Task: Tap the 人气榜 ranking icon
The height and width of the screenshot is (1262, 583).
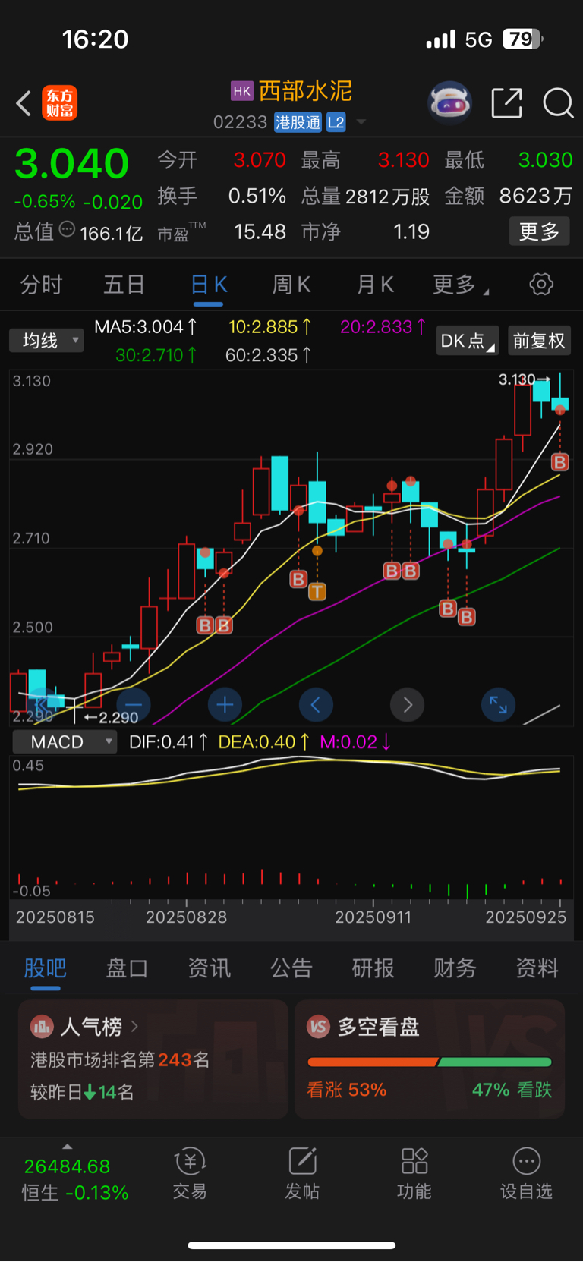Action: [x=42, y=1027]
